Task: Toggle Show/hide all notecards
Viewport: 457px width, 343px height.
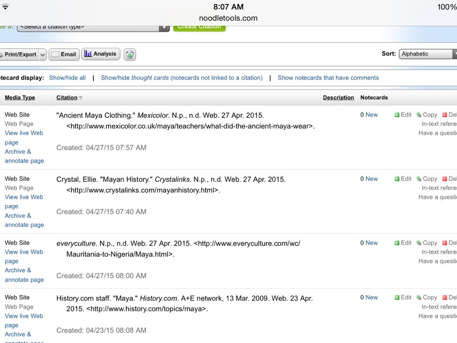Action: point(67,78)
